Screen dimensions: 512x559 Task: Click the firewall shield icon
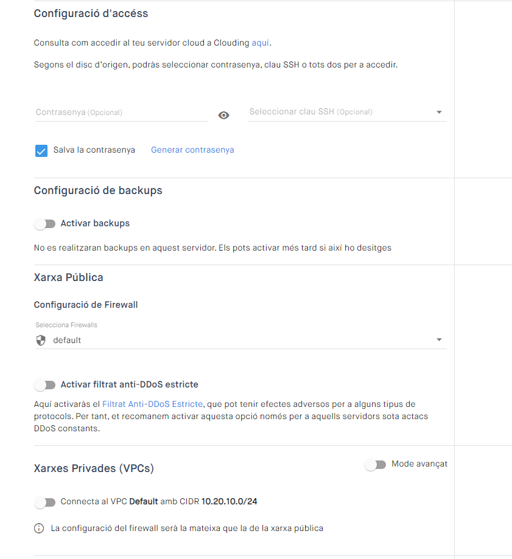(x=41, y=340)
